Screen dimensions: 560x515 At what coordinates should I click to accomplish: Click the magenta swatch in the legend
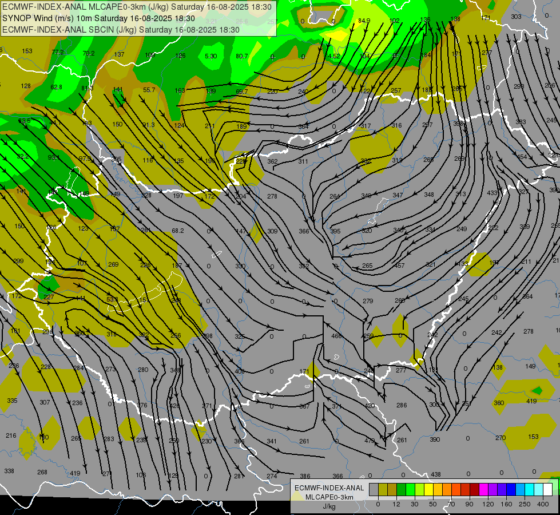tap(484, 489)
